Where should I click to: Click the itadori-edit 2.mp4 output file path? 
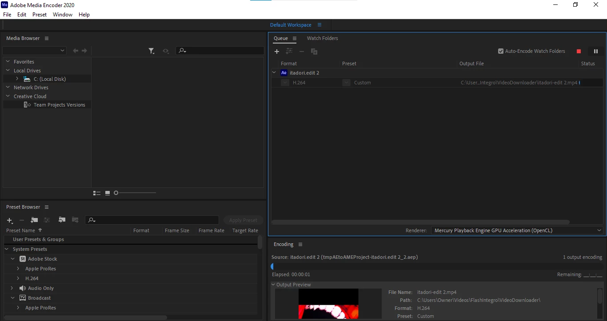coord(519,83)
